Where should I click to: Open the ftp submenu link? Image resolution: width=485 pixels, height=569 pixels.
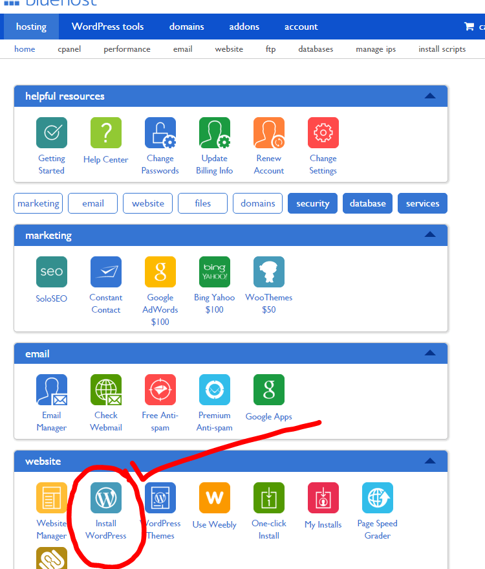click(x=270, y=49)
